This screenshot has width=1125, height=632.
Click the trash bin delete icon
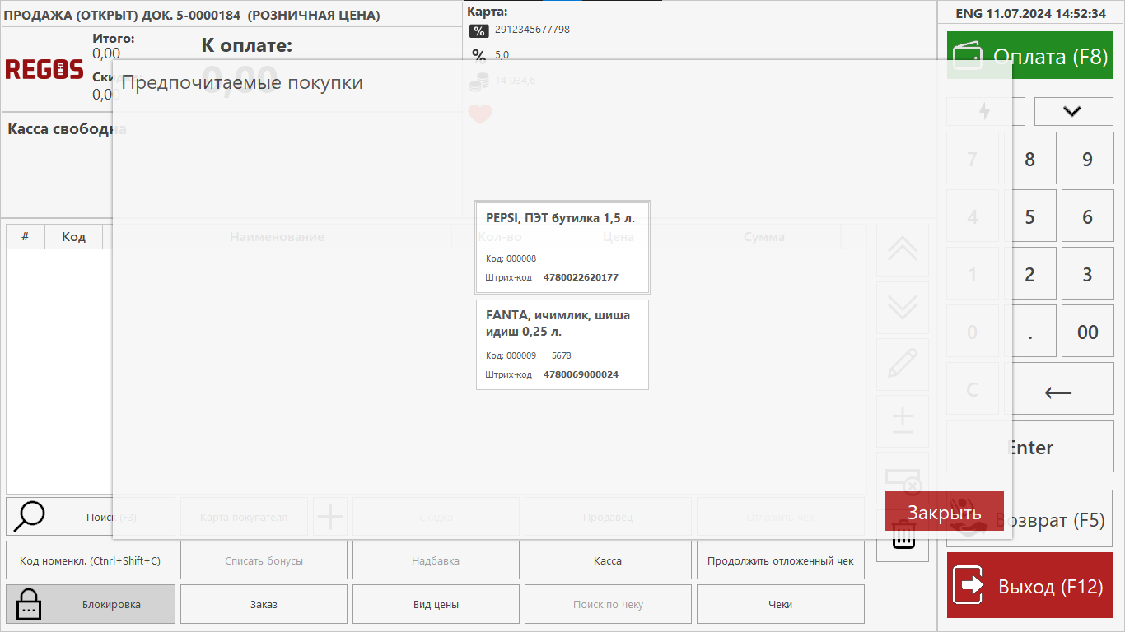[903, 539]
